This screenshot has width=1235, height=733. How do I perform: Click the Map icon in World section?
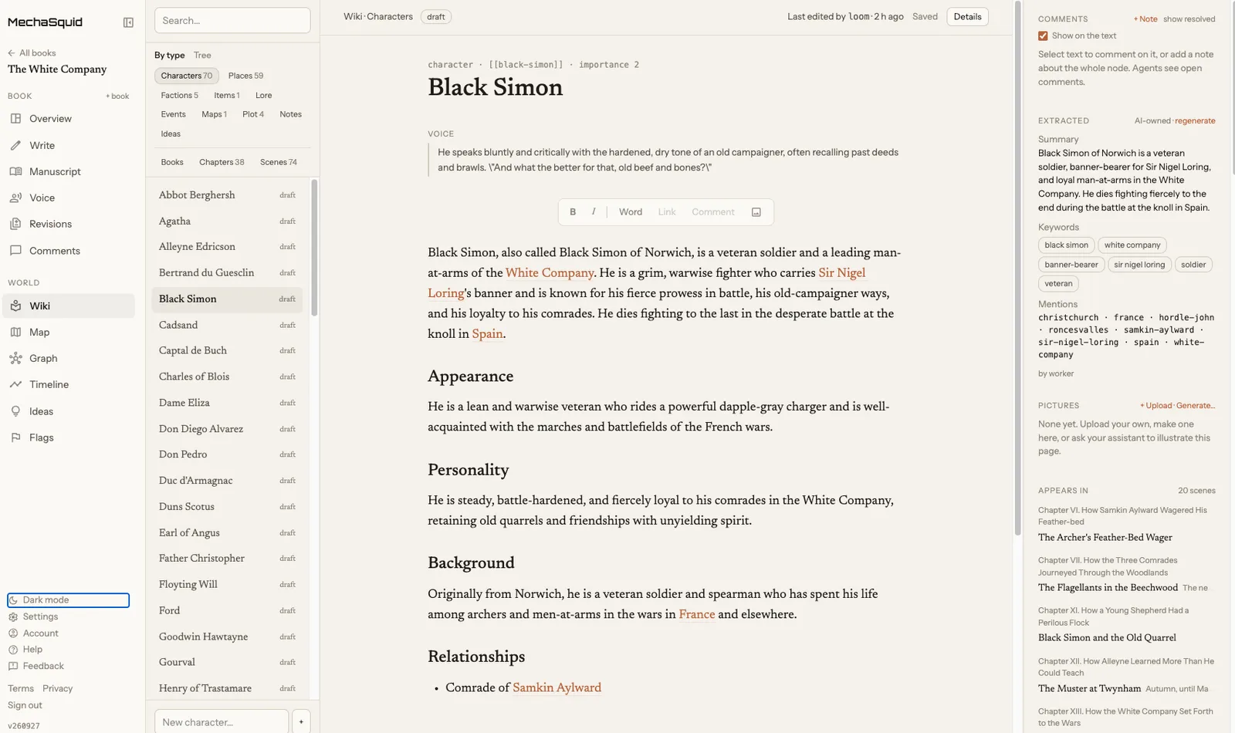(x=15, y=332)
